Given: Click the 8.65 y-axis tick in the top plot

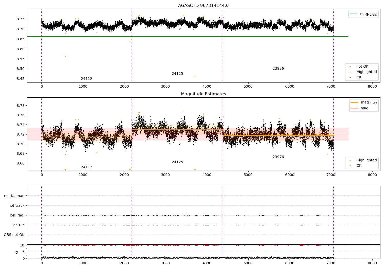Looking at the screenshot, I should [20, 39].
